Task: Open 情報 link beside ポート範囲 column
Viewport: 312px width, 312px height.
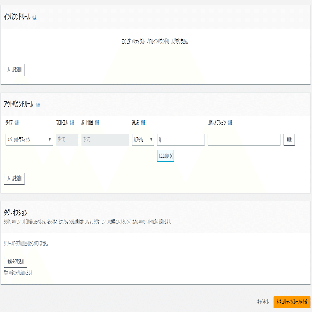Action: click(x=97, y=123)
